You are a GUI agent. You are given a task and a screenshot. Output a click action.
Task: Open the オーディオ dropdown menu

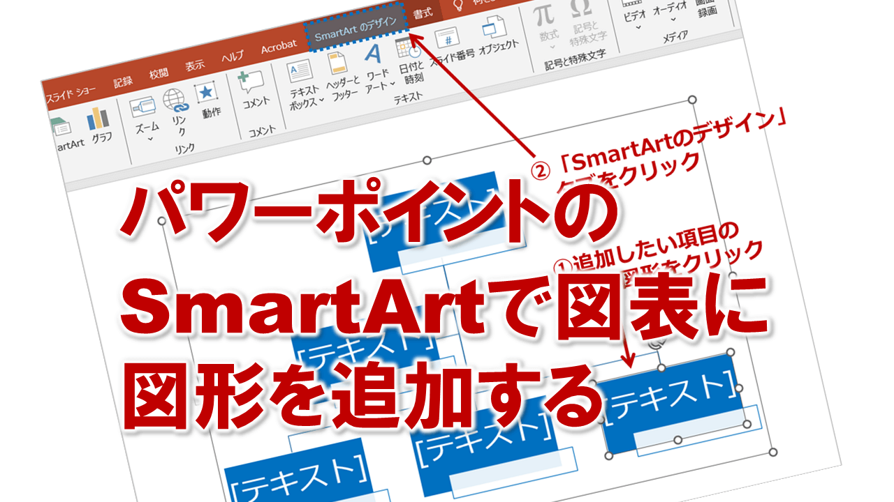673,20
